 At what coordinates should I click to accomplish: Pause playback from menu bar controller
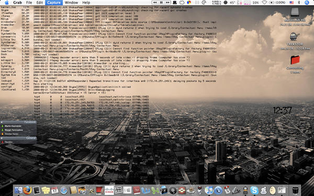161,3
